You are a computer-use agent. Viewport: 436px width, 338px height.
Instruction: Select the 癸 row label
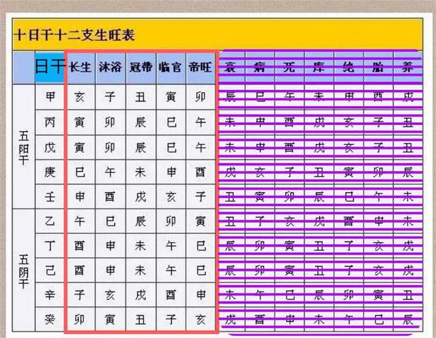50,319
